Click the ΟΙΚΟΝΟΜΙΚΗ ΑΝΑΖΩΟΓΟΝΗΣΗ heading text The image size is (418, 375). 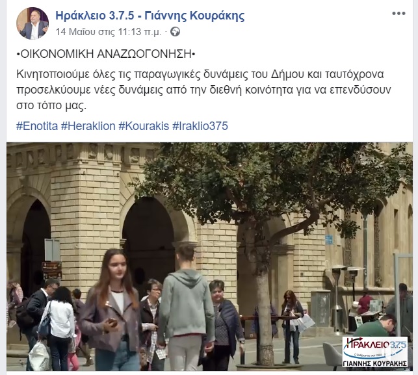point(106,54)
